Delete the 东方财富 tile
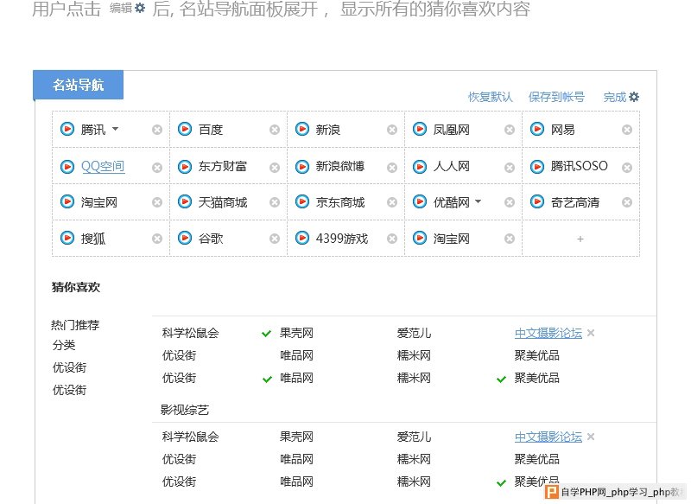Screen dimensions: 691x504 (275, 168)
